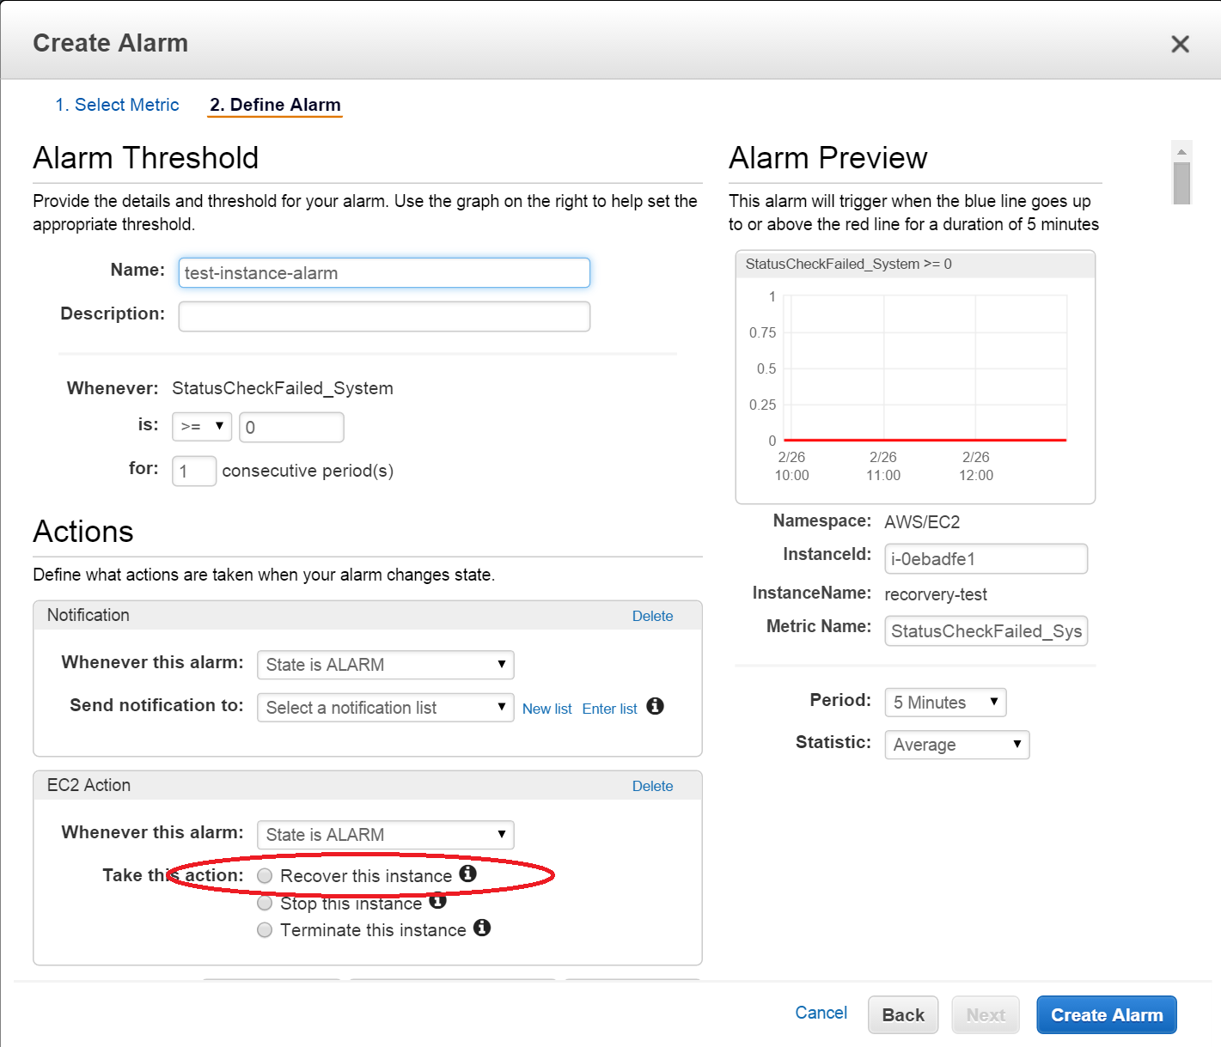Select the Recover this instance radio button

(x=265, y=875)
